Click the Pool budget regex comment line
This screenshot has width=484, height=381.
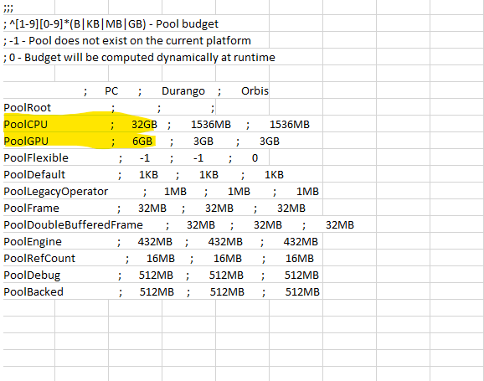[x=111, y=23]
